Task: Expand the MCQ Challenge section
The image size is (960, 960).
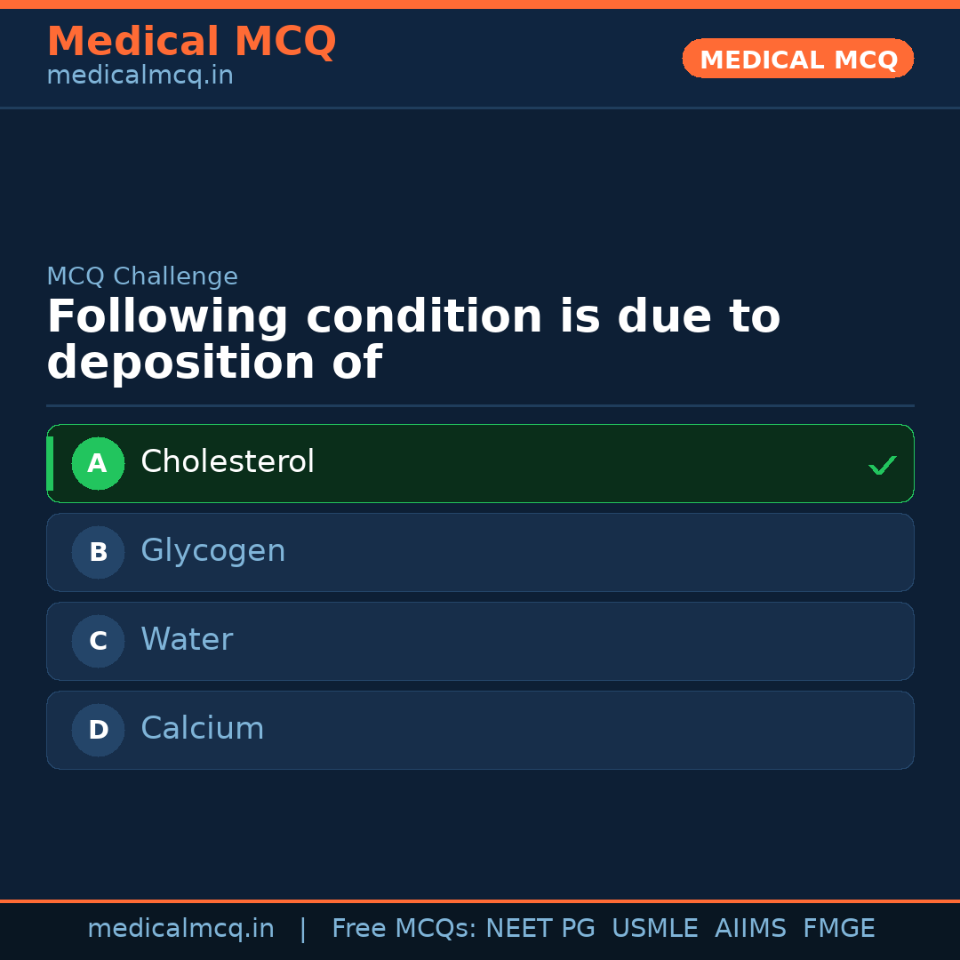Action: click(142, 276)
